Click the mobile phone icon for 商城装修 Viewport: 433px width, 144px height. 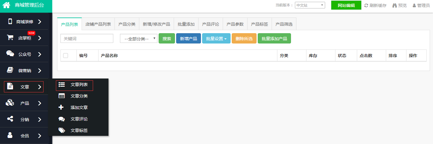click(x=10, y=21)
